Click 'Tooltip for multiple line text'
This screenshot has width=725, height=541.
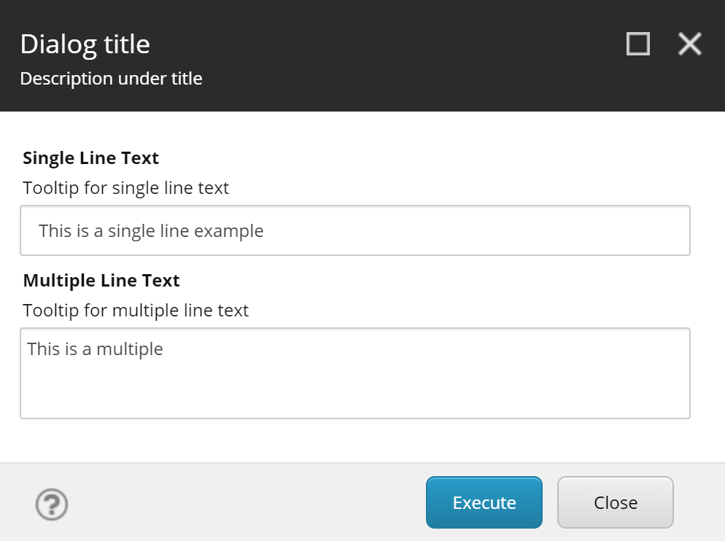pyautogui.click(x=136, y=310)
